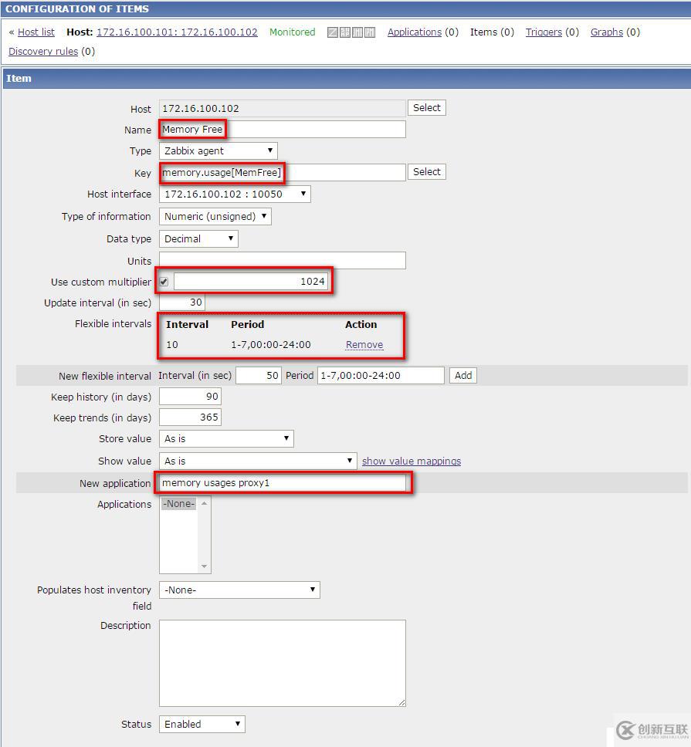Viewport: 691px width, 747px height.
Task: Enable the custom multiplier checkbox
Action: pyautogui.click(x=164, y=281)
